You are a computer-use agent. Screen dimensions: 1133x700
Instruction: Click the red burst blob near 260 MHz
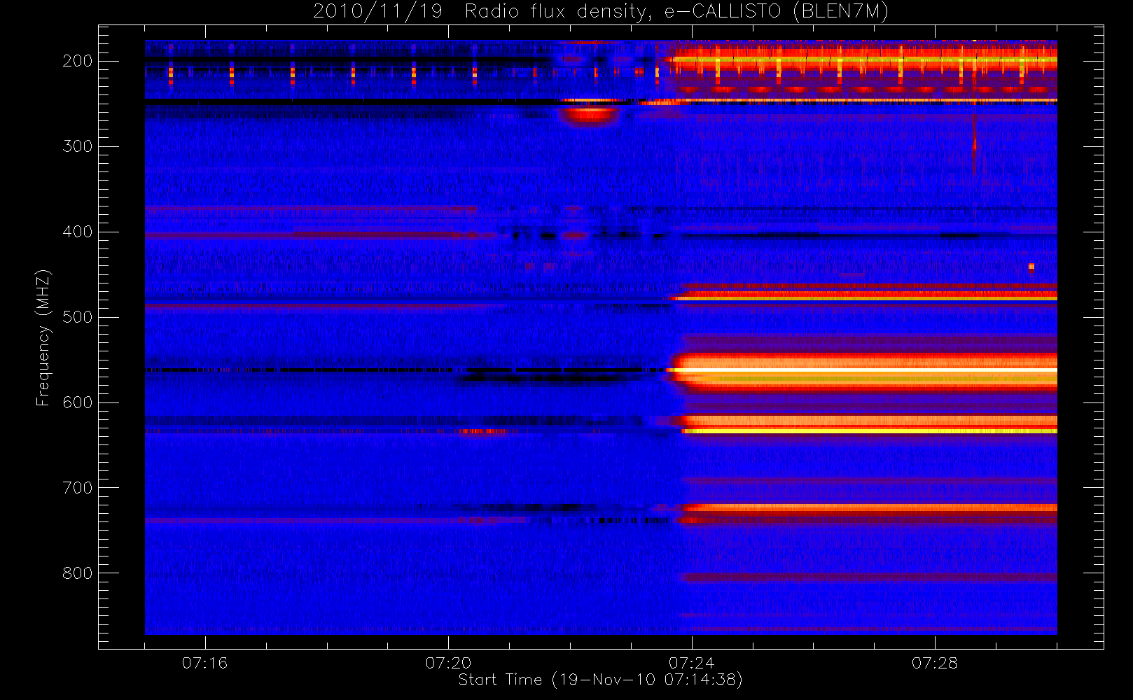coord(590,114)
